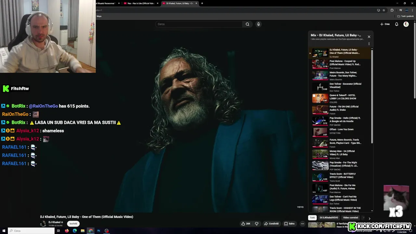This screenshot has width=416, height=234.
Task: Click the Condividi share button
Action: [271, 224]
